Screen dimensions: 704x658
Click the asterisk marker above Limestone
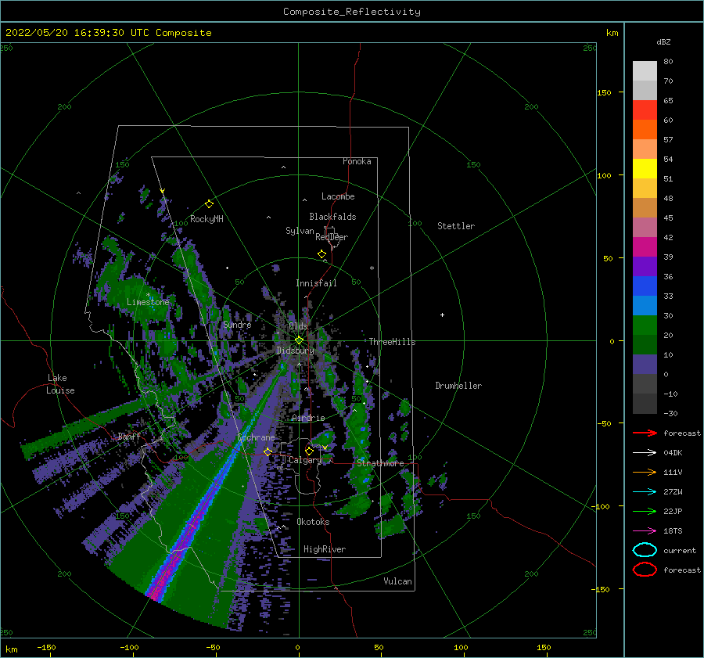pos(148,295)
